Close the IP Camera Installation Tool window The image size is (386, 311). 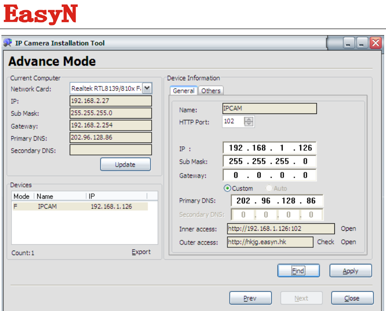(x=376, y=43)
